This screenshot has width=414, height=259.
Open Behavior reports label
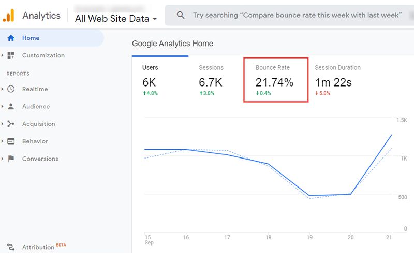(x=35, y=141)
